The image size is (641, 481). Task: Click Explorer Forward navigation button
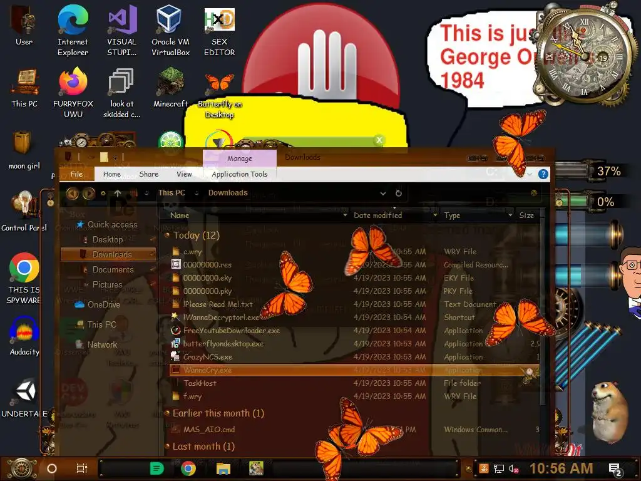point(89,193)
